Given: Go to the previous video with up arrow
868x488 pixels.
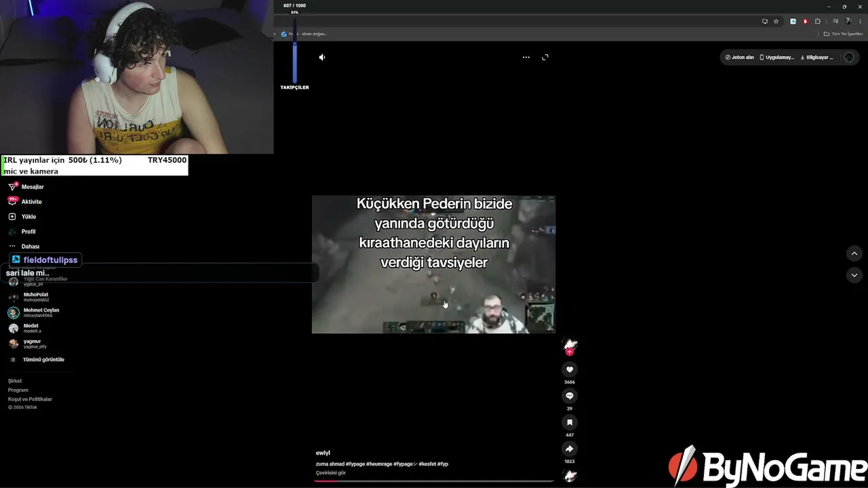Looking at the screenshot, I should point(854,253).
